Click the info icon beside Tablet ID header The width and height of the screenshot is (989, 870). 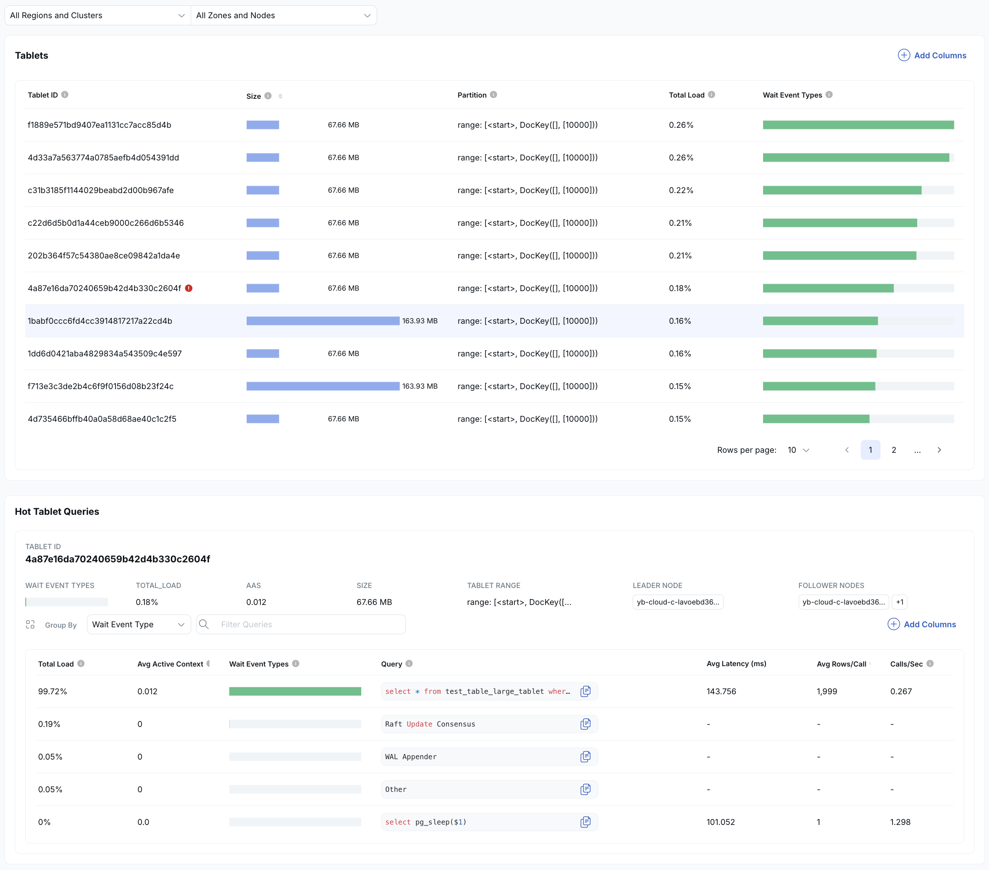click(x=65, y=95)
